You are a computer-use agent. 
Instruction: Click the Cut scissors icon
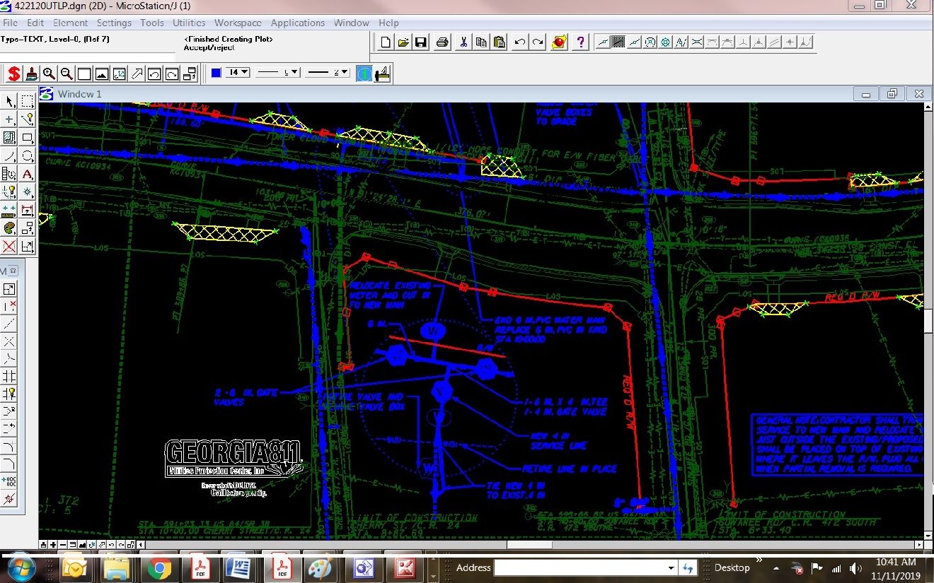click(x=463, y=42)
